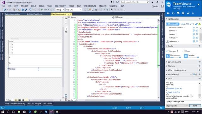Click the TeamViewer file box icon
Screen dimensions: 202x114
point(183,13)
